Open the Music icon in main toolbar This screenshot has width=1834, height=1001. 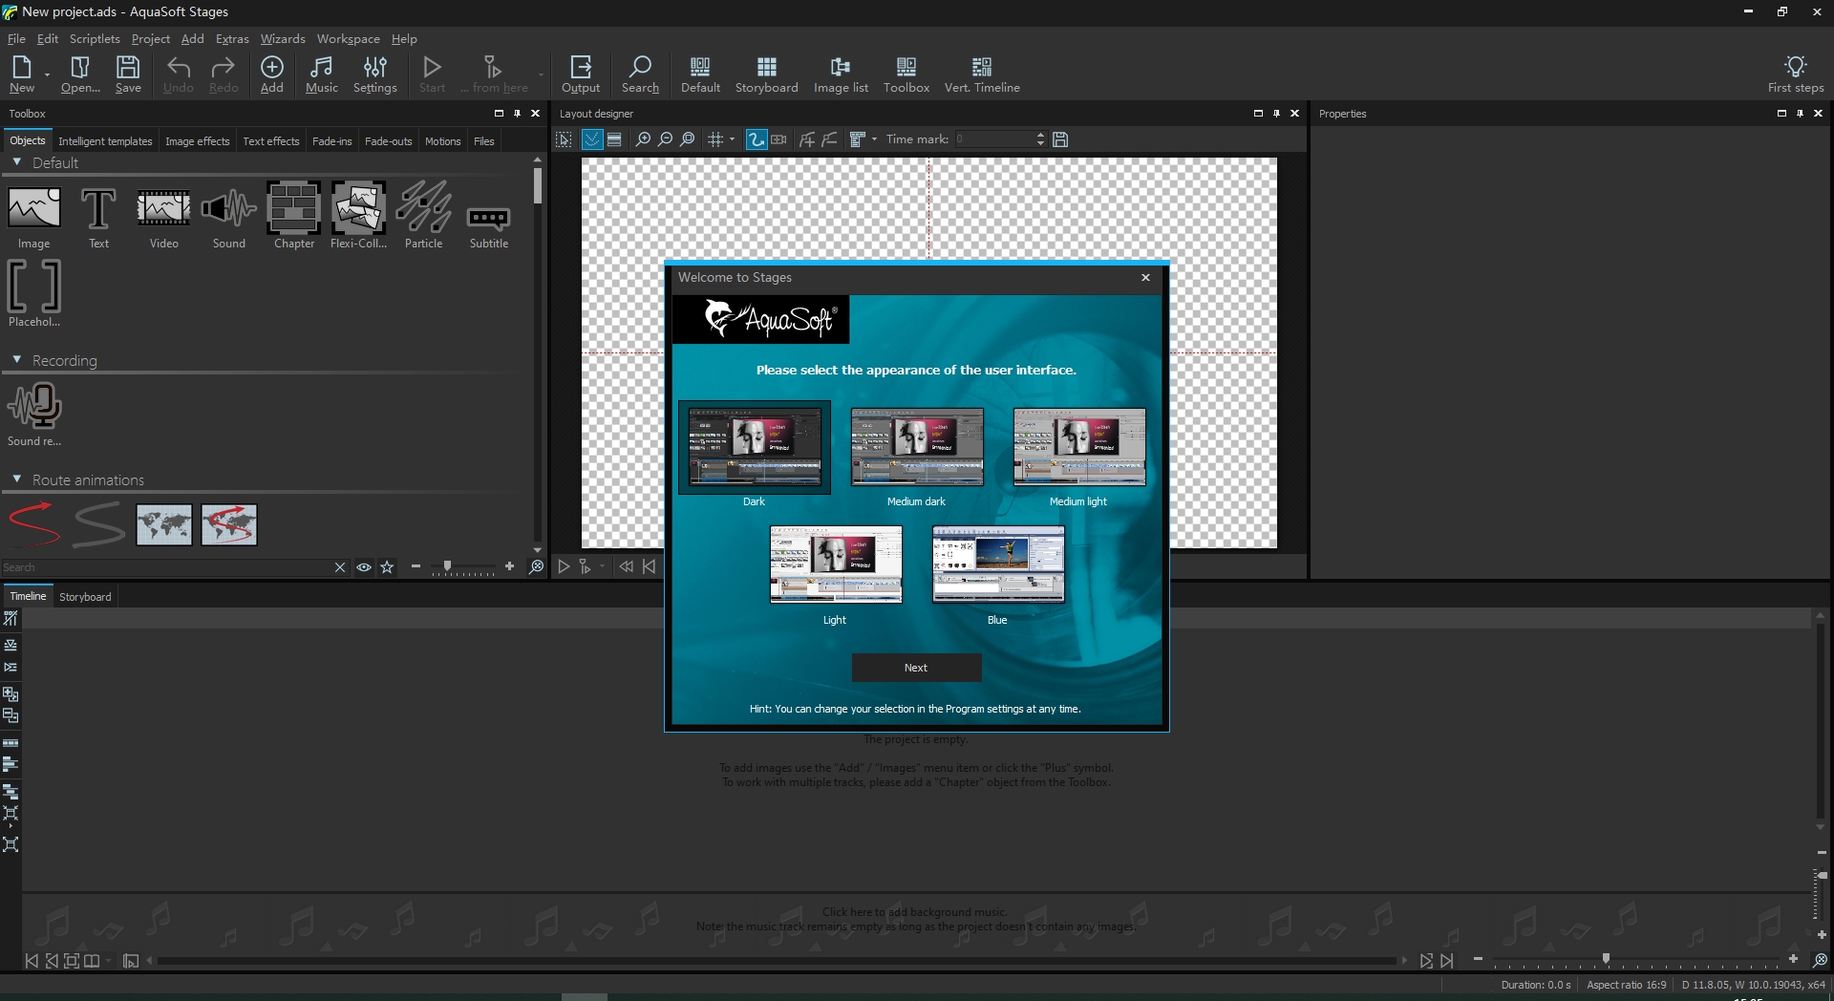pyautogui.click(x=322, y=74)
